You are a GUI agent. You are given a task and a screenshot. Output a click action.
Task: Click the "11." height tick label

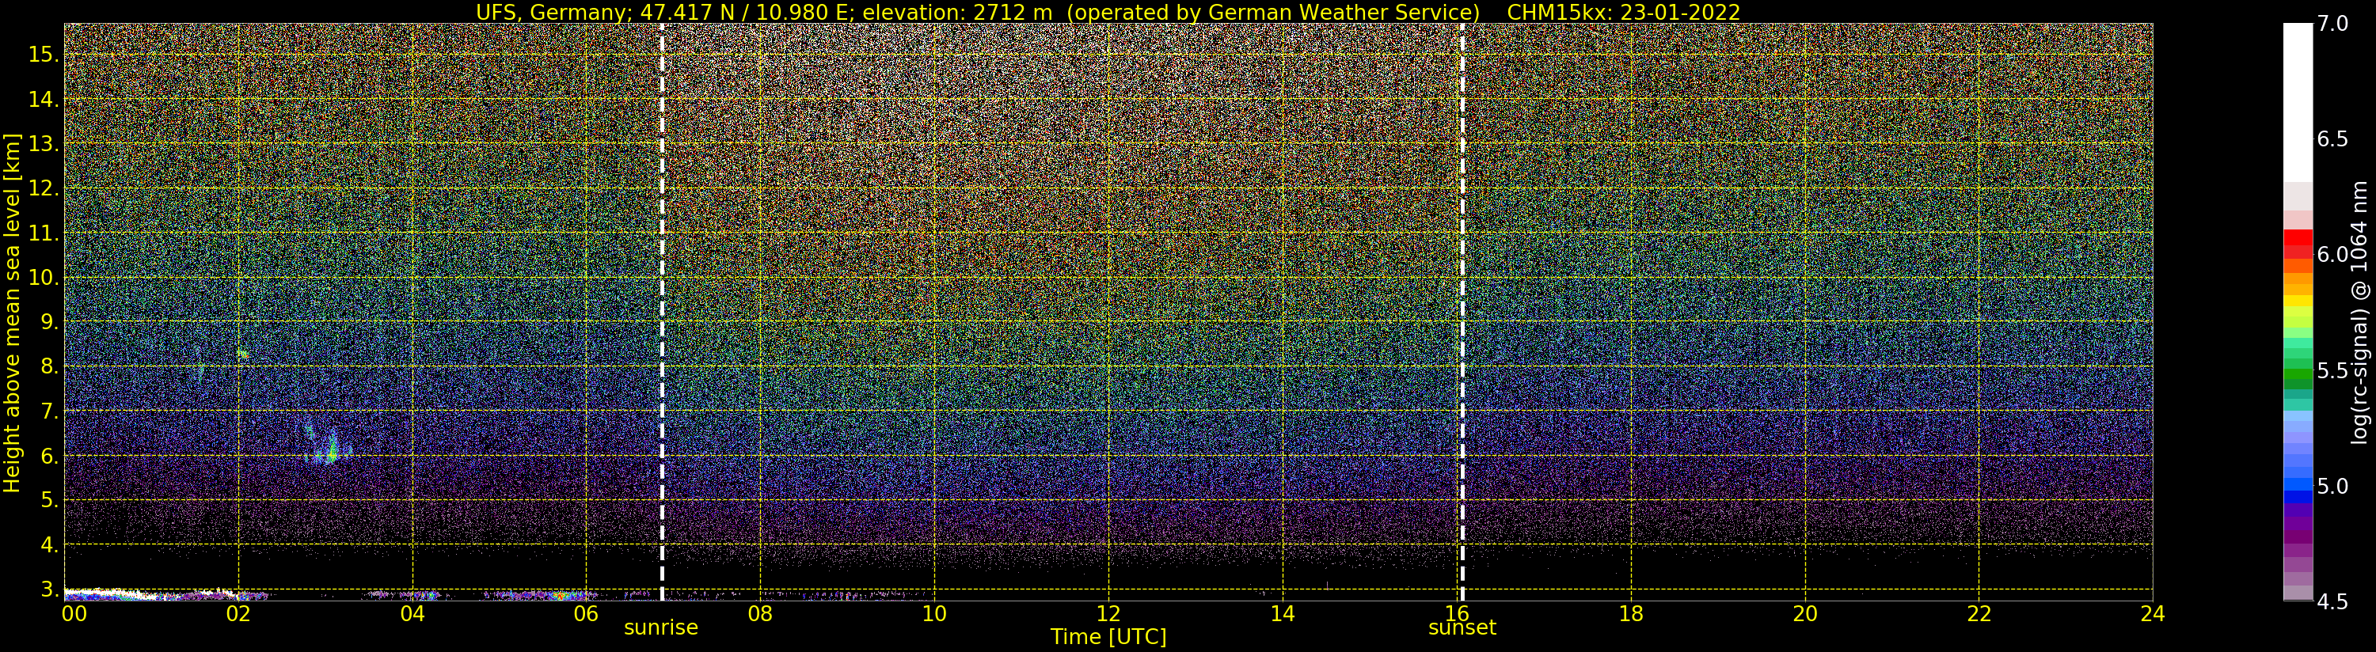tap(44, 233)
